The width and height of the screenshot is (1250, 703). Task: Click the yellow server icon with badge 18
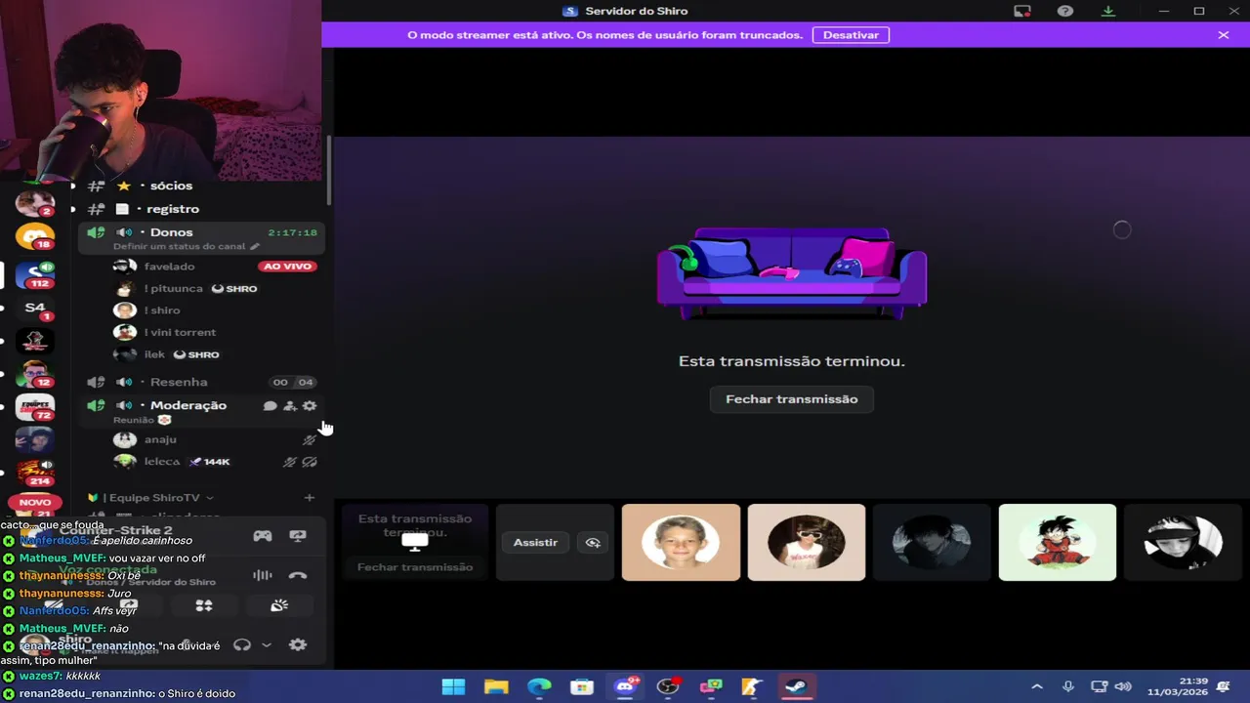click(35, 237)
